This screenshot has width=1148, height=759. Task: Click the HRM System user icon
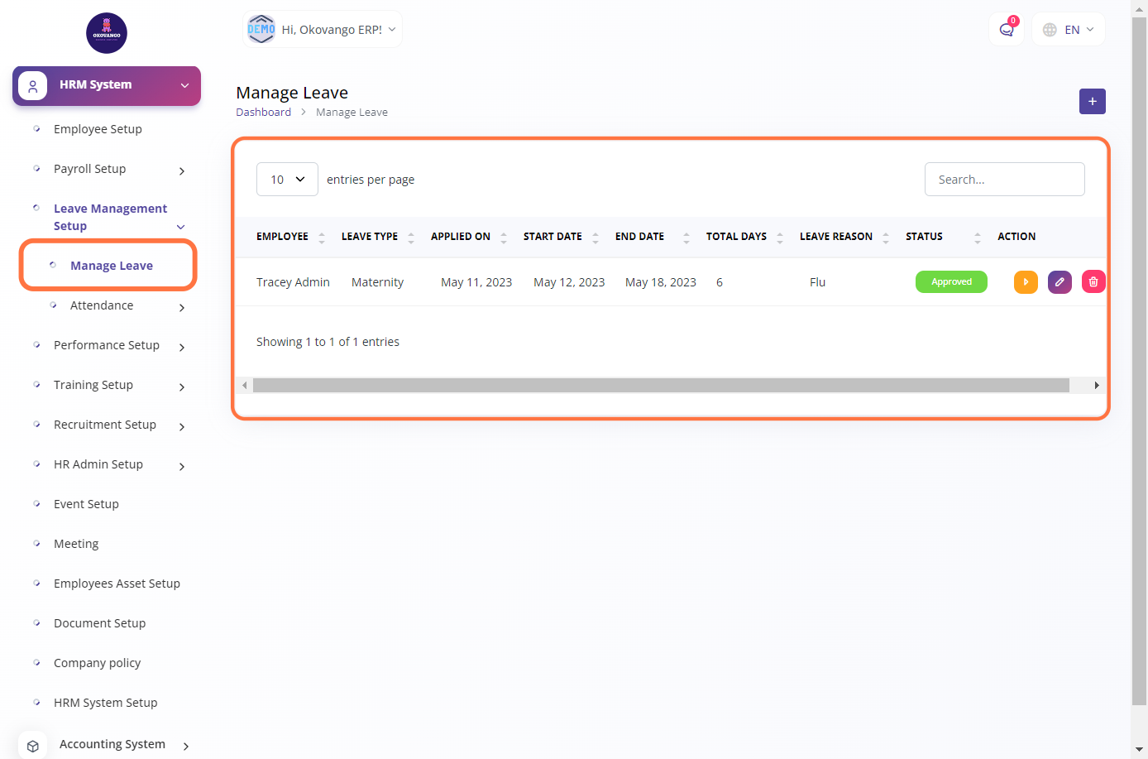point(33,85)
